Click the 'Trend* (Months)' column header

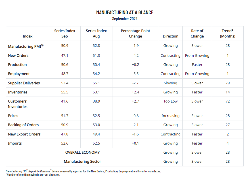[x=227, y=34]
